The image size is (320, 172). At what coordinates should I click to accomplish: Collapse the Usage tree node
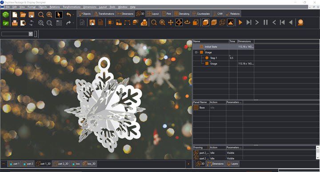[196, 52]
